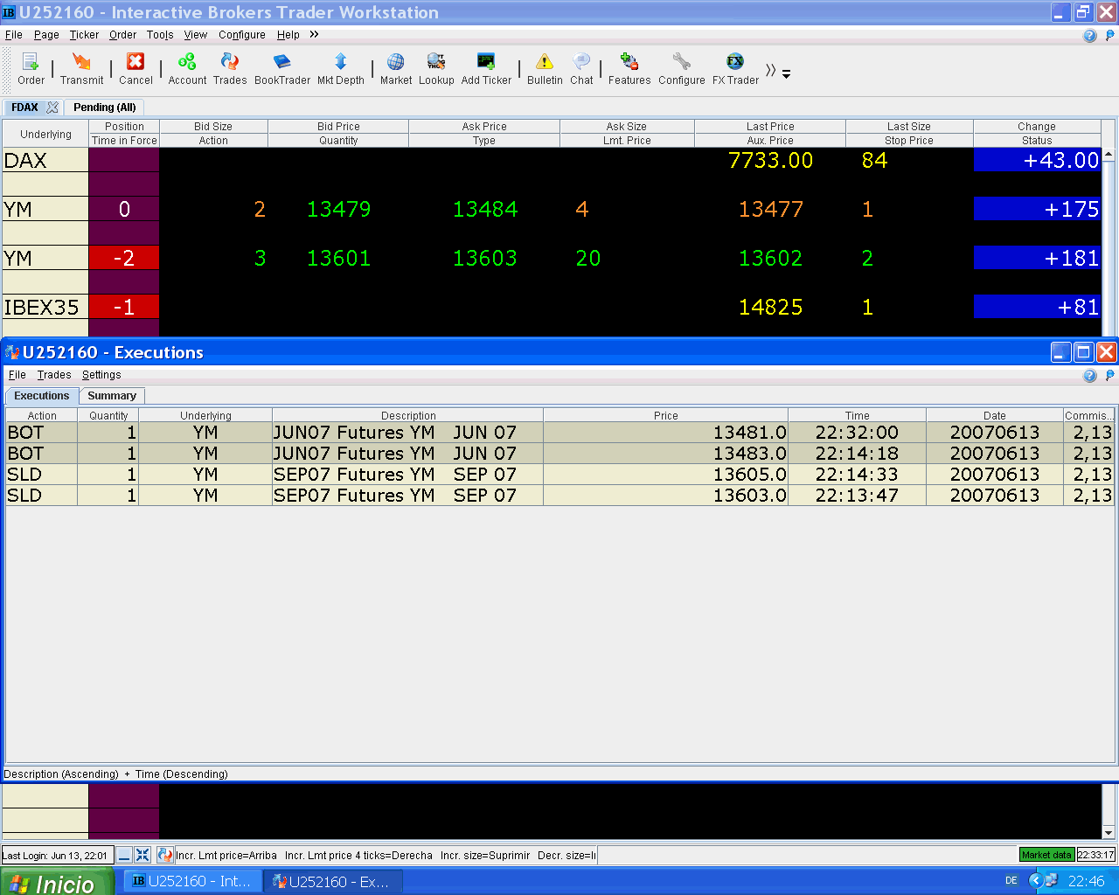Open the View menu
Viewport: 1119px width, 895px height.
(196, 35)
